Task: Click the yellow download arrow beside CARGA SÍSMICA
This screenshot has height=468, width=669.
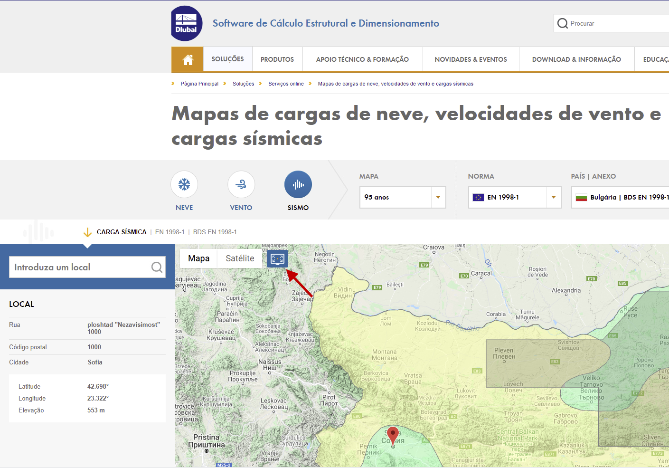Action: point(88,232)
